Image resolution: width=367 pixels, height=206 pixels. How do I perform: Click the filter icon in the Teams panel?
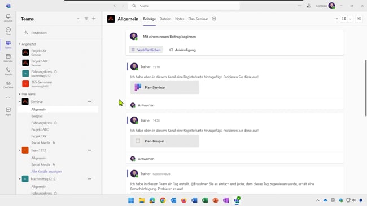point(86,19)
